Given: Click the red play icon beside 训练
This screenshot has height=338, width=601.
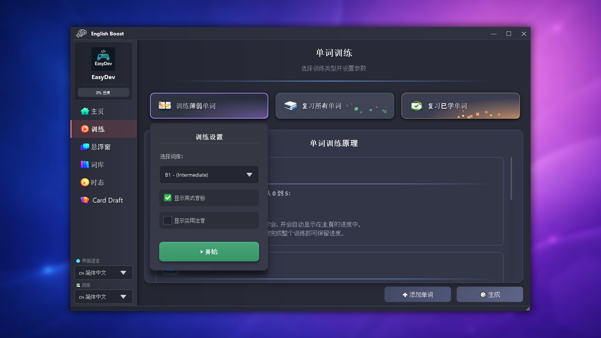Looking at the screenshot, I should pos(85,129).
